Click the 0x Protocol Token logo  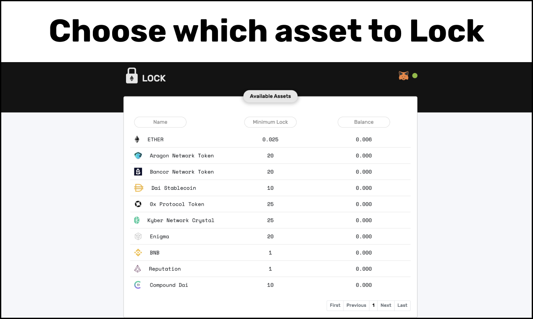pyautogui.click(x=138, y=204)
